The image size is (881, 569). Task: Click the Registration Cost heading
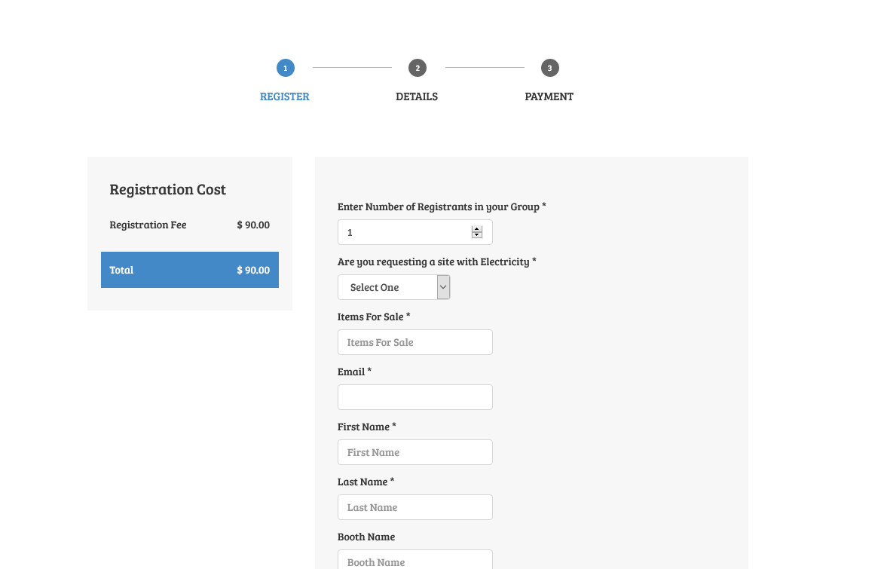168,190
